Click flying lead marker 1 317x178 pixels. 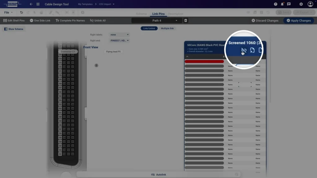point(97,66)
